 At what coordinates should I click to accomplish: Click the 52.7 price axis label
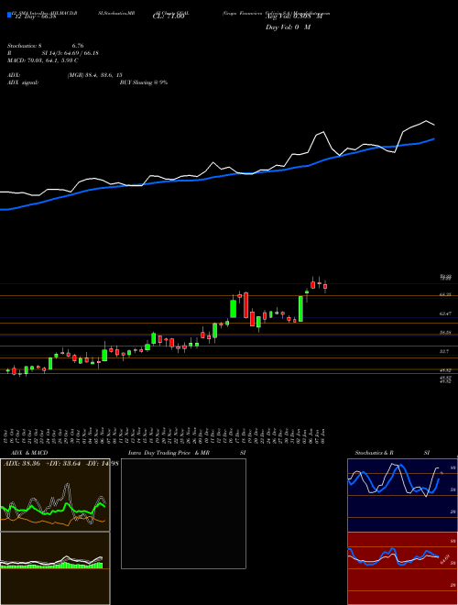(x=444, y=351)
